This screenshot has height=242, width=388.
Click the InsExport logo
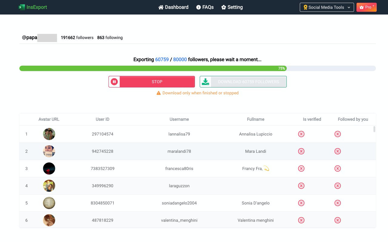click(33, 7)
